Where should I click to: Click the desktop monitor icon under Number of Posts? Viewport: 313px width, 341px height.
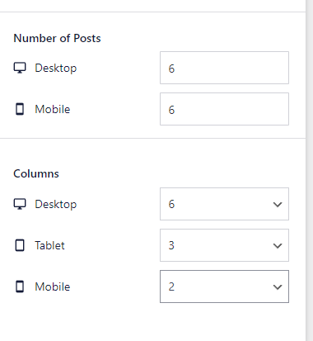coord(20,68)
